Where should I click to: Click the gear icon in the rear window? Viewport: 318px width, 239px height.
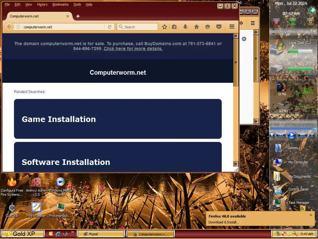(x=244, y=39)
